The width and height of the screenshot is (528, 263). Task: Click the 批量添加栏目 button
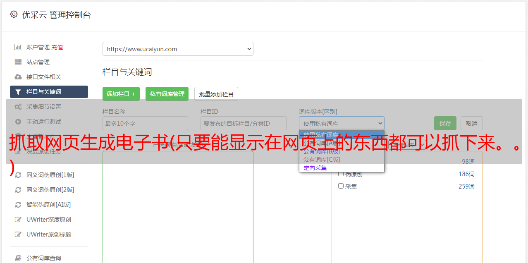[216, 94]
